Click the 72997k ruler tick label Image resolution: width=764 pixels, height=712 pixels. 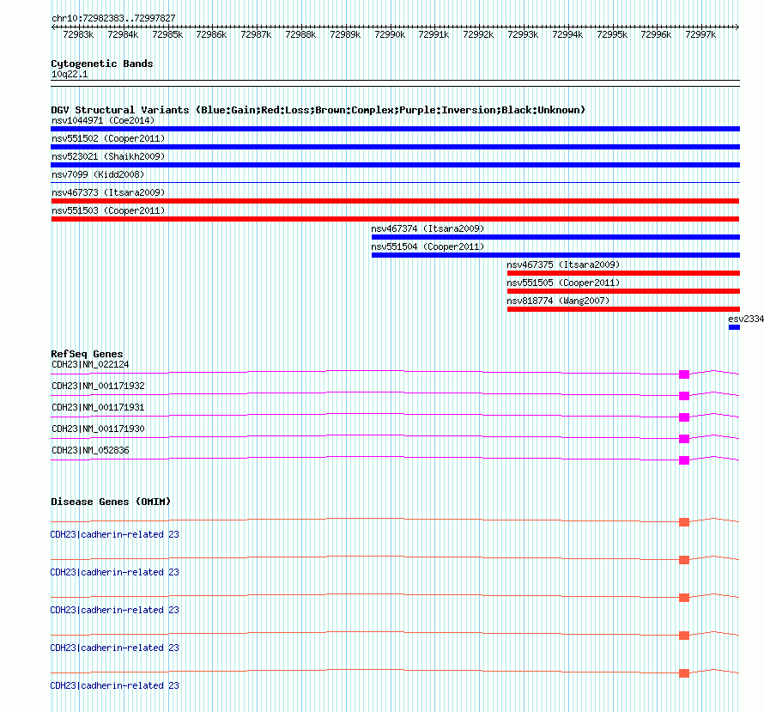coord(700,34)
